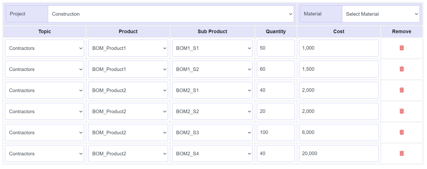Open Topic dropdown in the last row
The width and height of the screenshot is (427, 169).
coord(45,154)
